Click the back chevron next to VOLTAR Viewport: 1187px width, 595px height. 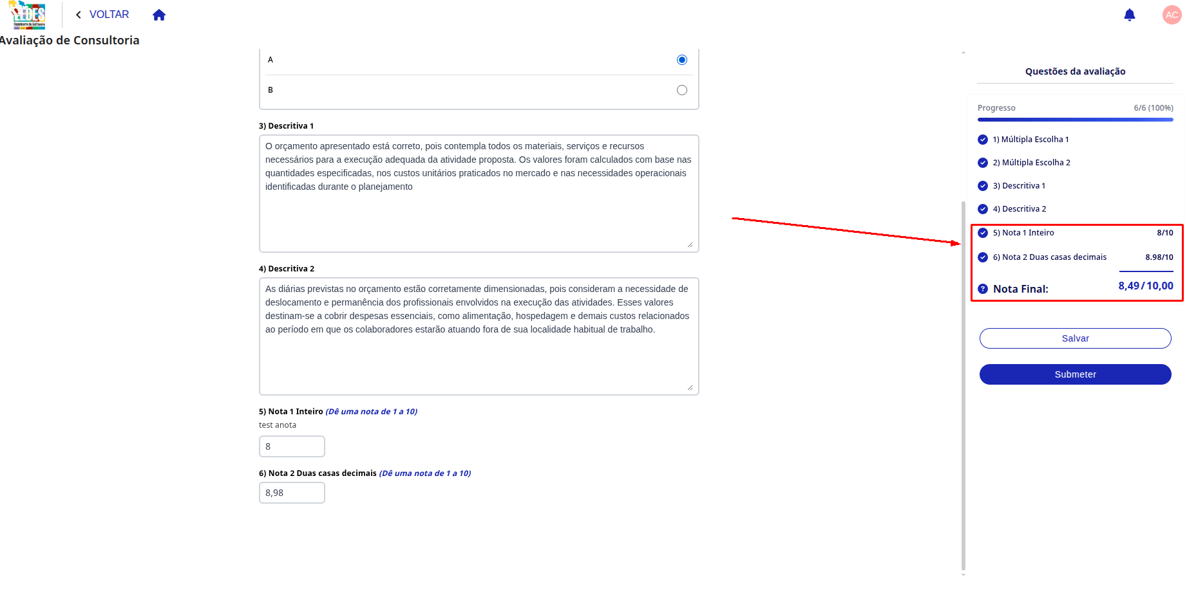pos(79,15)
